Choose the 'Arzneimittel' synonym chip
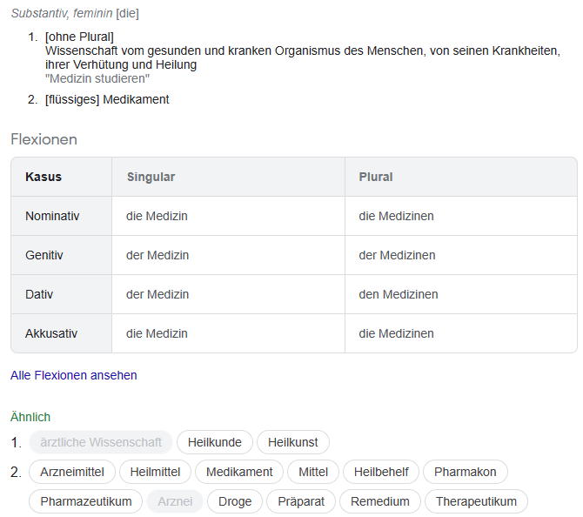Screen dimensions: 583x517 pos(72,472)
